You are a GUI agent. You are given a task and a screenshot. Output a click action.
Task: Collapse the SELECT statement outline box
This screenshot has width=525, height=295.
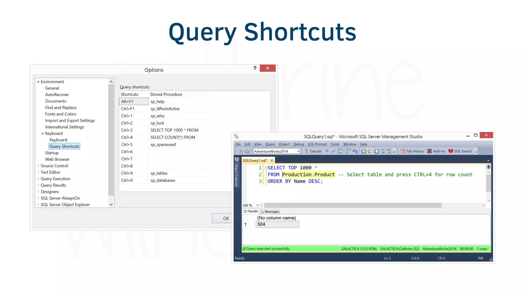[266, 168]
